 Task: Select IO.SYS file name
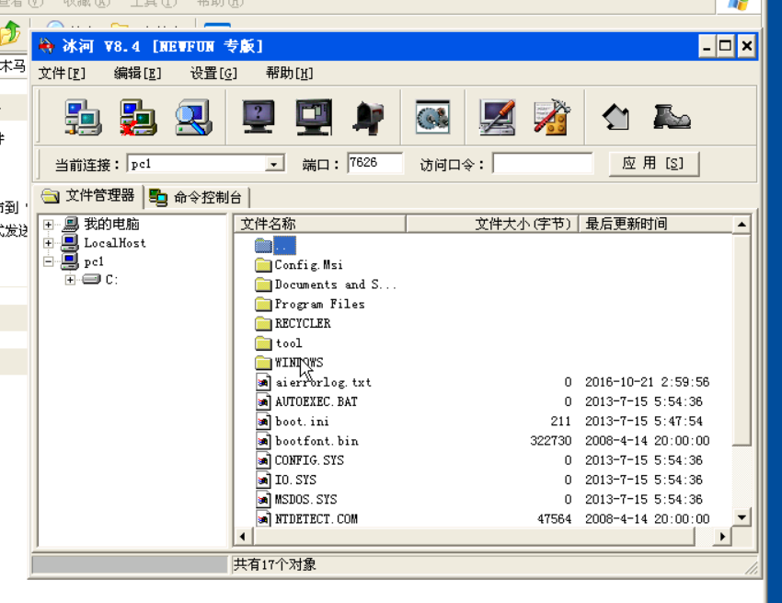(x=295, y=480)
